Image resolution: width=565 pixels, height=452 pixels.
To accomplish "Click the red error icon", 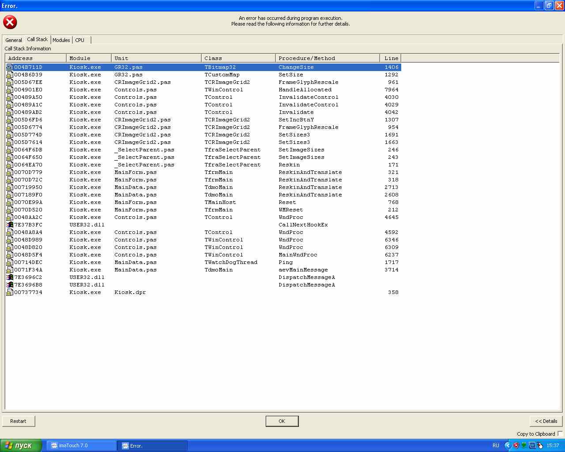I will coord(10,22).
